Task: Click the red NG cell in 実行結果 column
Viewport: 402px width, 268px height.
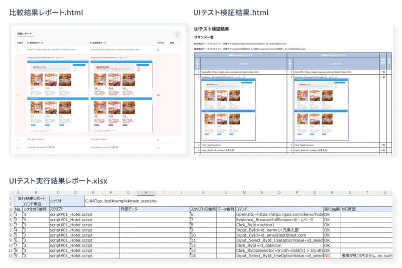Action: tap(327, 255)
